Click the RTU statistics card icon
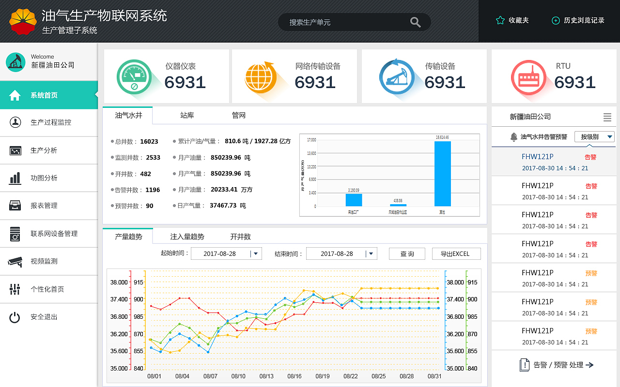 528,76
